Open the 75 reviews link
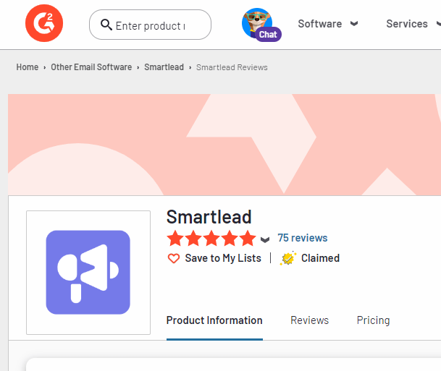 point(302,238)
